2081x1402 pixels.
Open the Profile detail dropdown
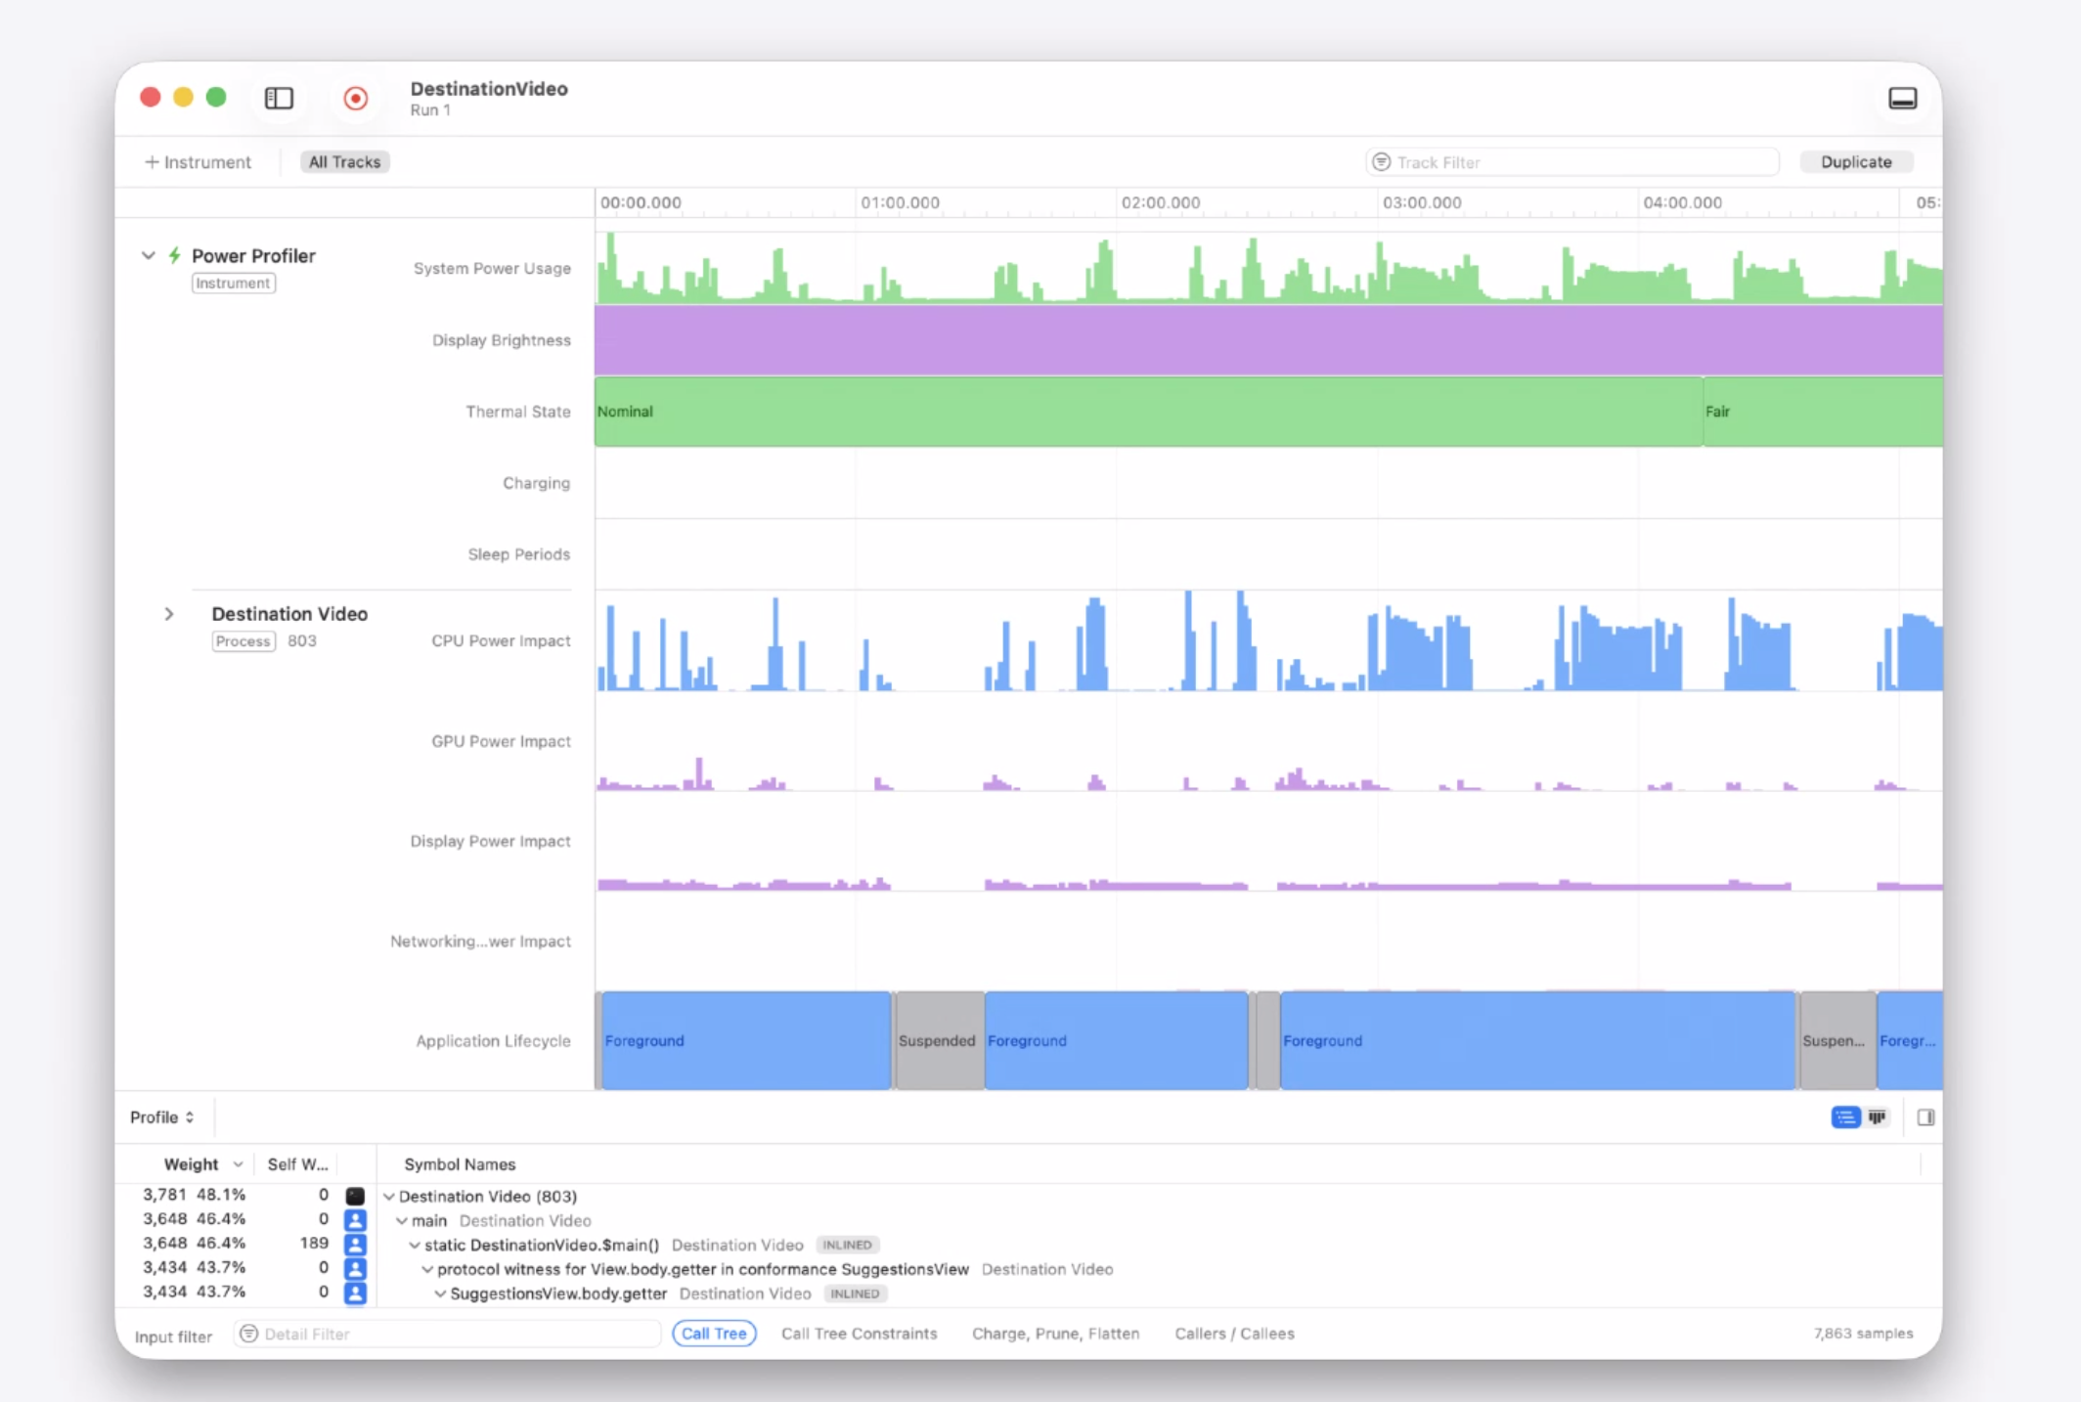162,1117
